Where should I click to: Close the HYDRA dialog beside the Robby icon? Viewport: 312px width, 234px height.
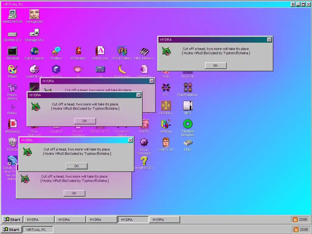[x=139, y=95]
